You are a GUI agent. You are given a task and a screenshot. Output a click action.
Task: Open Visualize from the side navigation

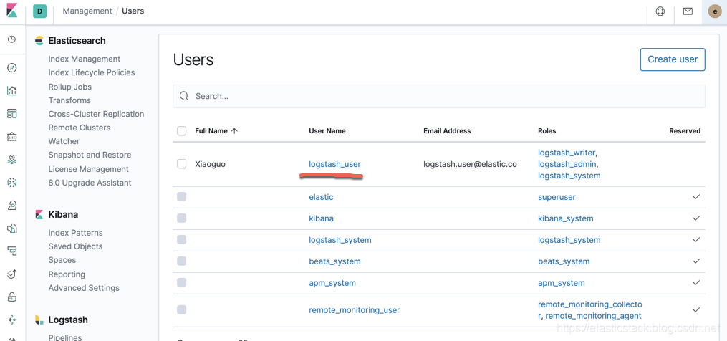[x=12, y=90]
